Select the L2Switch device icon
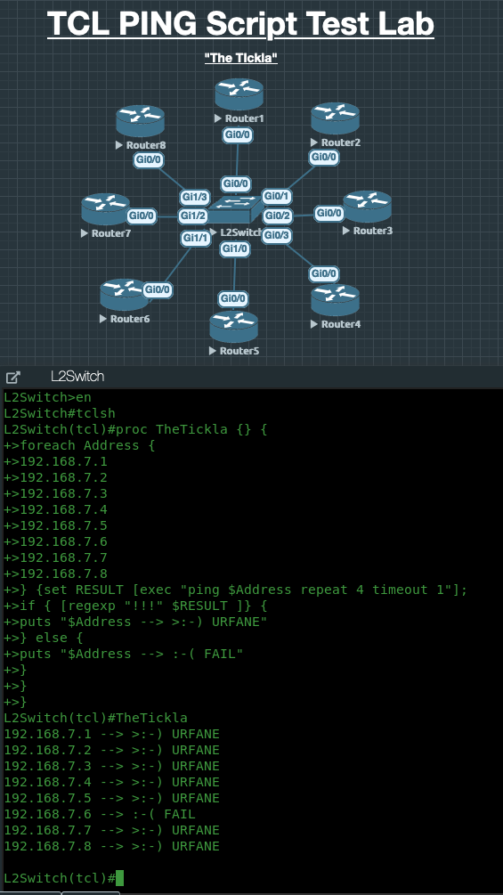 (234, 209)
